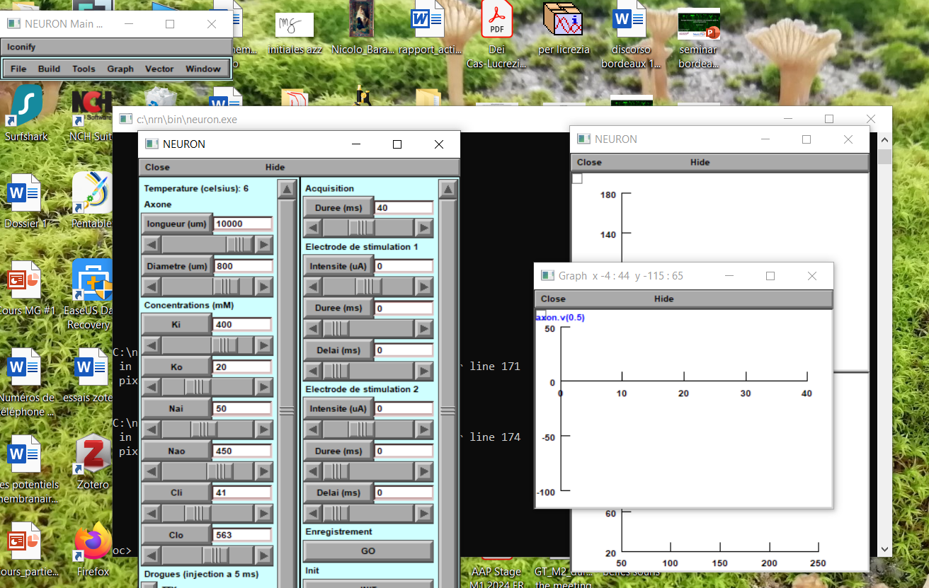The image size is (929, 588).
Task: Click Hide in the axon.v Graph window
Action: [x=663, y=299]
